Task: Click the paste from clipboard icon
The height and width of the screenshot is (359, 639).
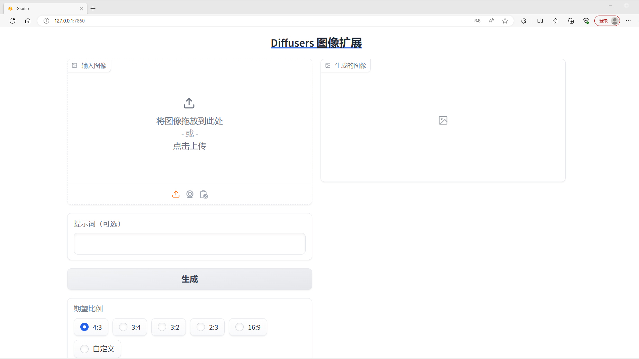Action: point(204,194)
